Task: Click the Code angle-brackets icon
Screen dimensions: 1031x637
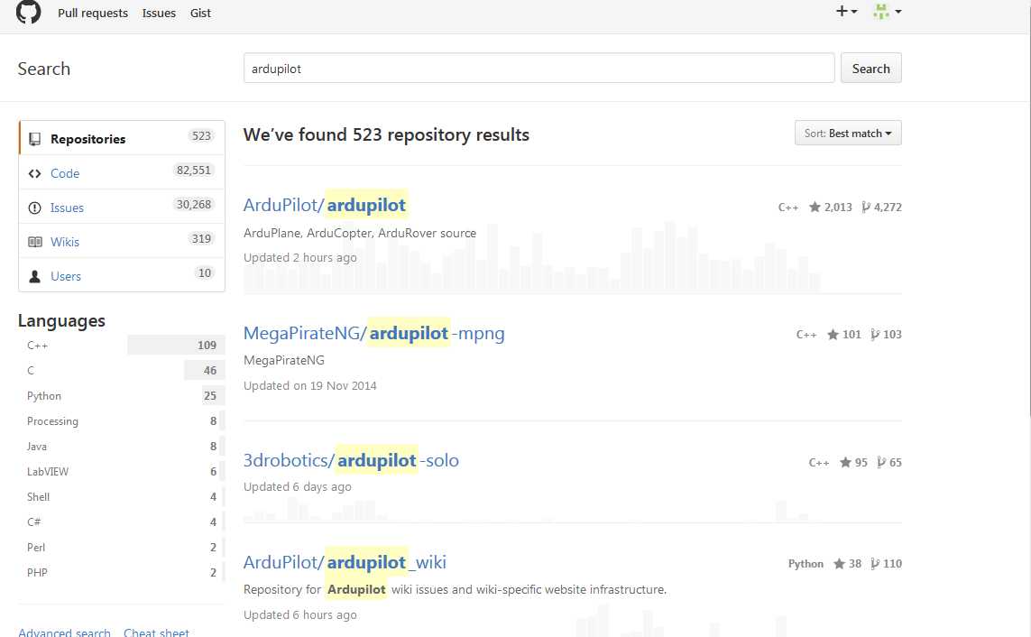Action: pyautogui.click(x=35, y=173)
